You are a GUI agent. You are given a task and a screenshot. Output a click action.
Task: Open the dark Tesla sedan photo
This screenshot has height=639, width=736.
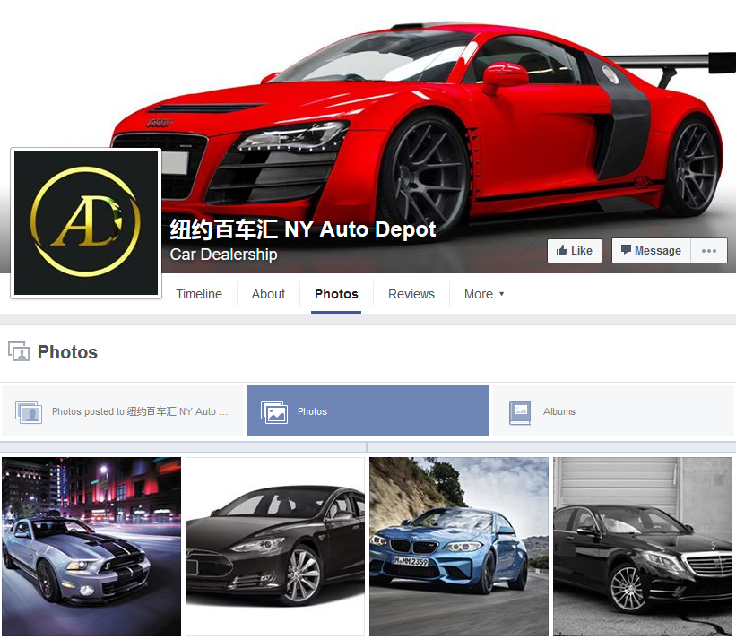tap(275, 547)
